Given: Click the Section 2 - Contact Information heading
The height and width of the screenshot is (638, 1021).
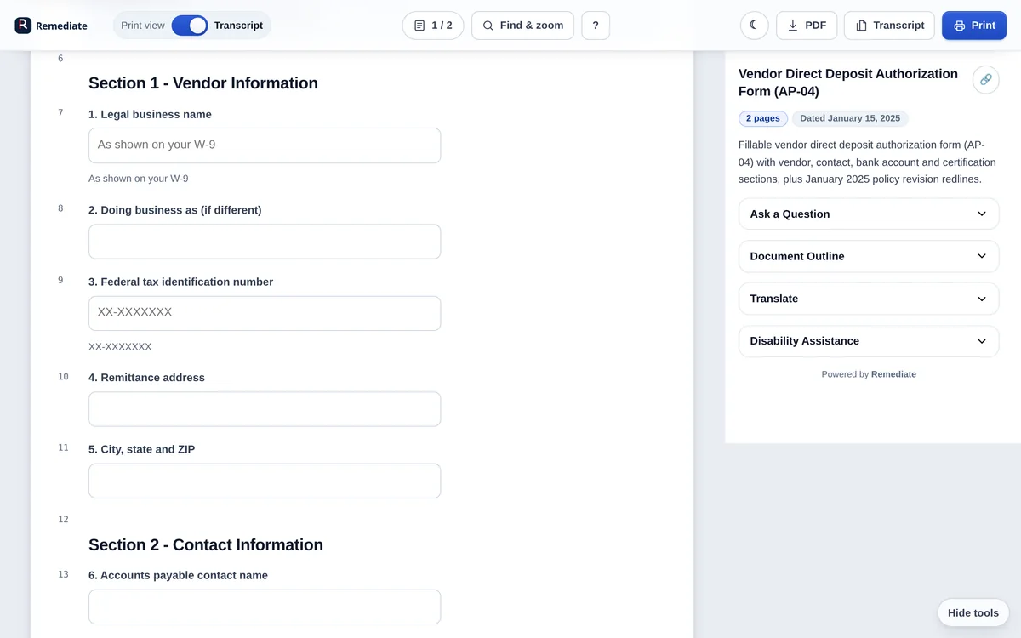Looking at the screenshot, I should [206, 545].
